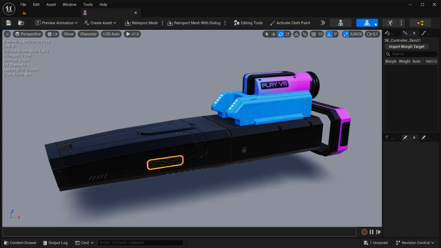Toggle surface snapping icon
The height and width of the screenshot is (248, 441).
tap(305, 34)
